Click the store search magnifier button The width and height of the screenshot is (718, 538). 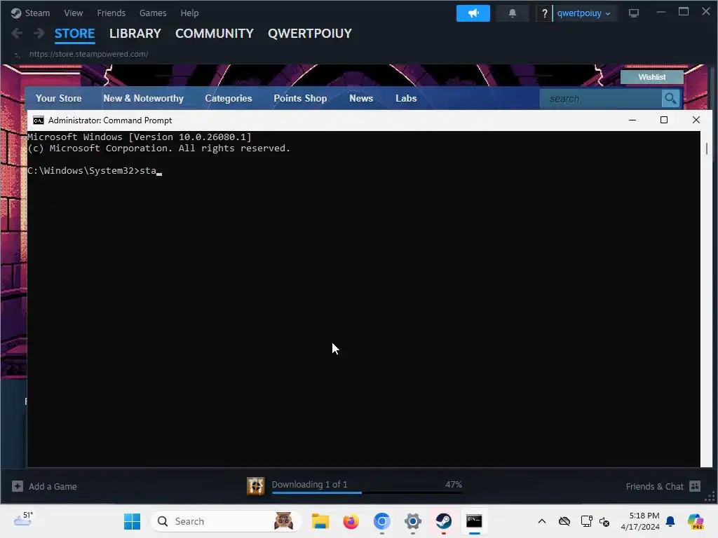pyautogui.click(x=671, y=98)
